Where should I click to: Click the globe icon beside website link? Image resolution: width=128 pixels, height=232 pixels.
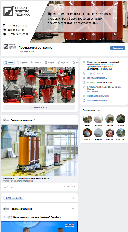84,78
